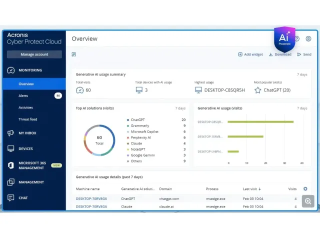Click Google Gemini in the legend

(142, 155)
